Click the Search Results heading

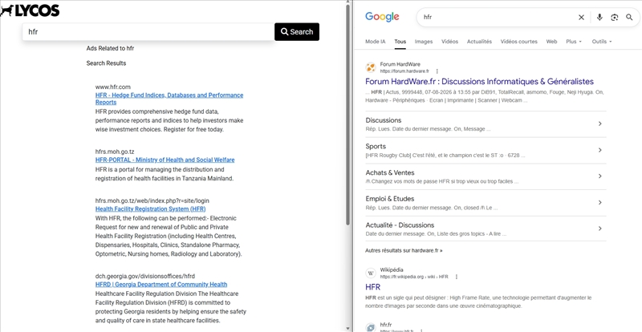click(106, 63)
